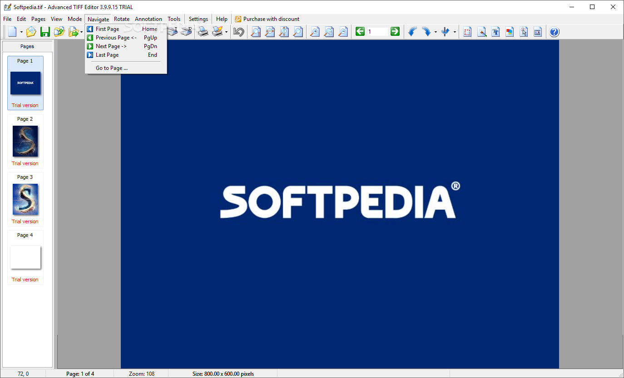Click the open folder with documents icon

click(x=59, y=32)
